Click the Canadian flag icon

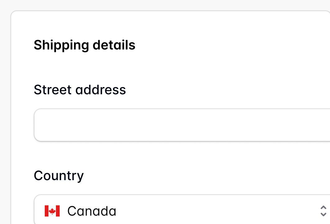(x=52, y=211)
